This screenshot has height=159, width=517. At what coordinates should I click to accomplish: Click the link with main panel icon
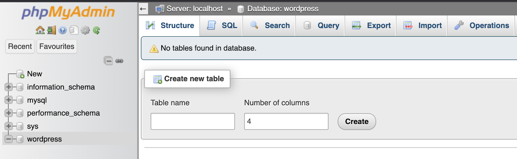pos(119,61)
